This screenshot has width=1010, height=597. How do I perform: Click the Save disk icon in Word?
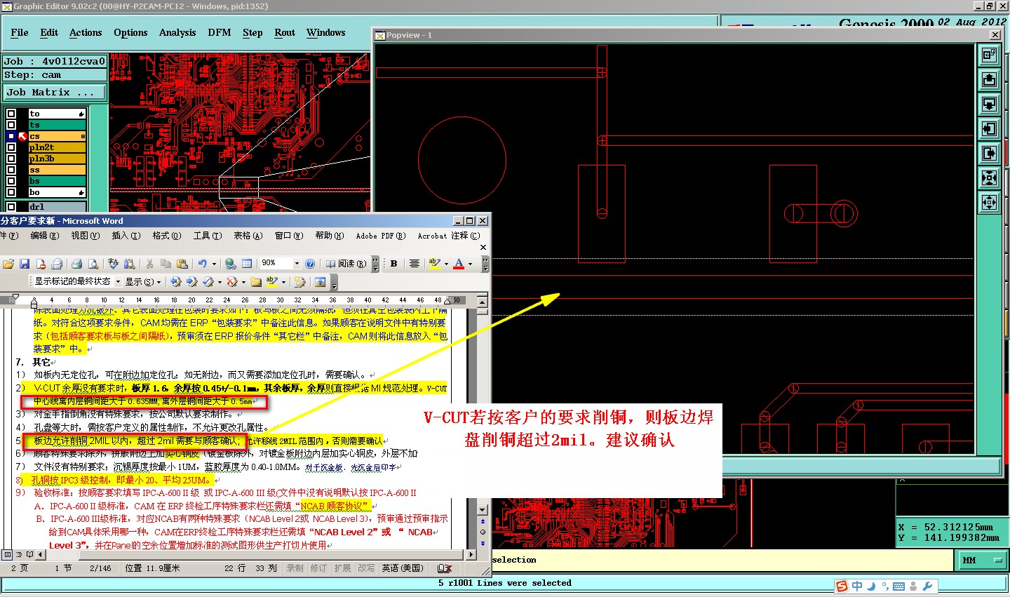[25, 264]
